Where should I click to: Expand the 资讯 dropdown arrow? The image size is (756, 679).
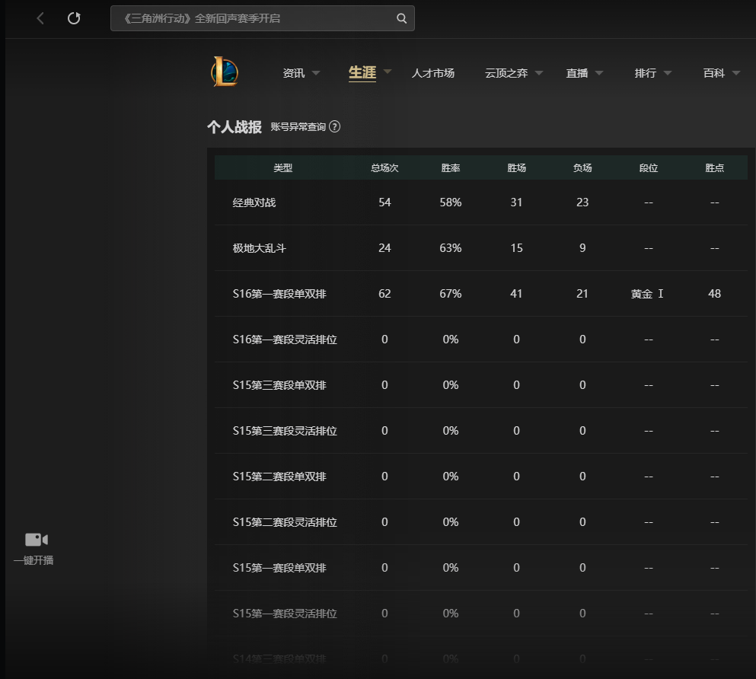[316, 73]
